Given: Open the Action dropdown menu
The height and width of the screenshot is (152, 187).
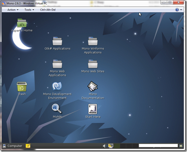Looking at the screenshot, I should tap(13, 10).
